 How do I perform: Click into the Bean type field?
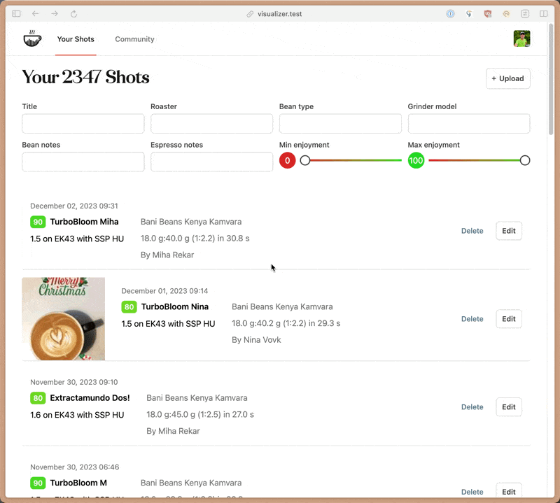(x=340, y=124)
